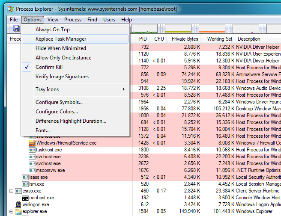This screenshot has width=281, height=216.
Task: Click the conhost.exe console icon
Action: coord(25,198)
